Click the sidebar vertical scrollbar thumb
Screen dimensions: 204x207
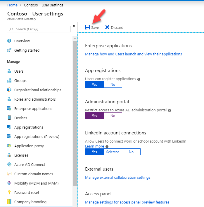point(75,113)
